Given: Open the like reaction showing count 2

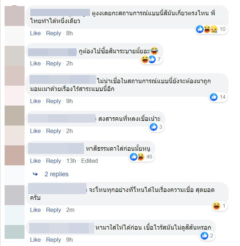Looking at the screenshot, I should click(207, 236).
